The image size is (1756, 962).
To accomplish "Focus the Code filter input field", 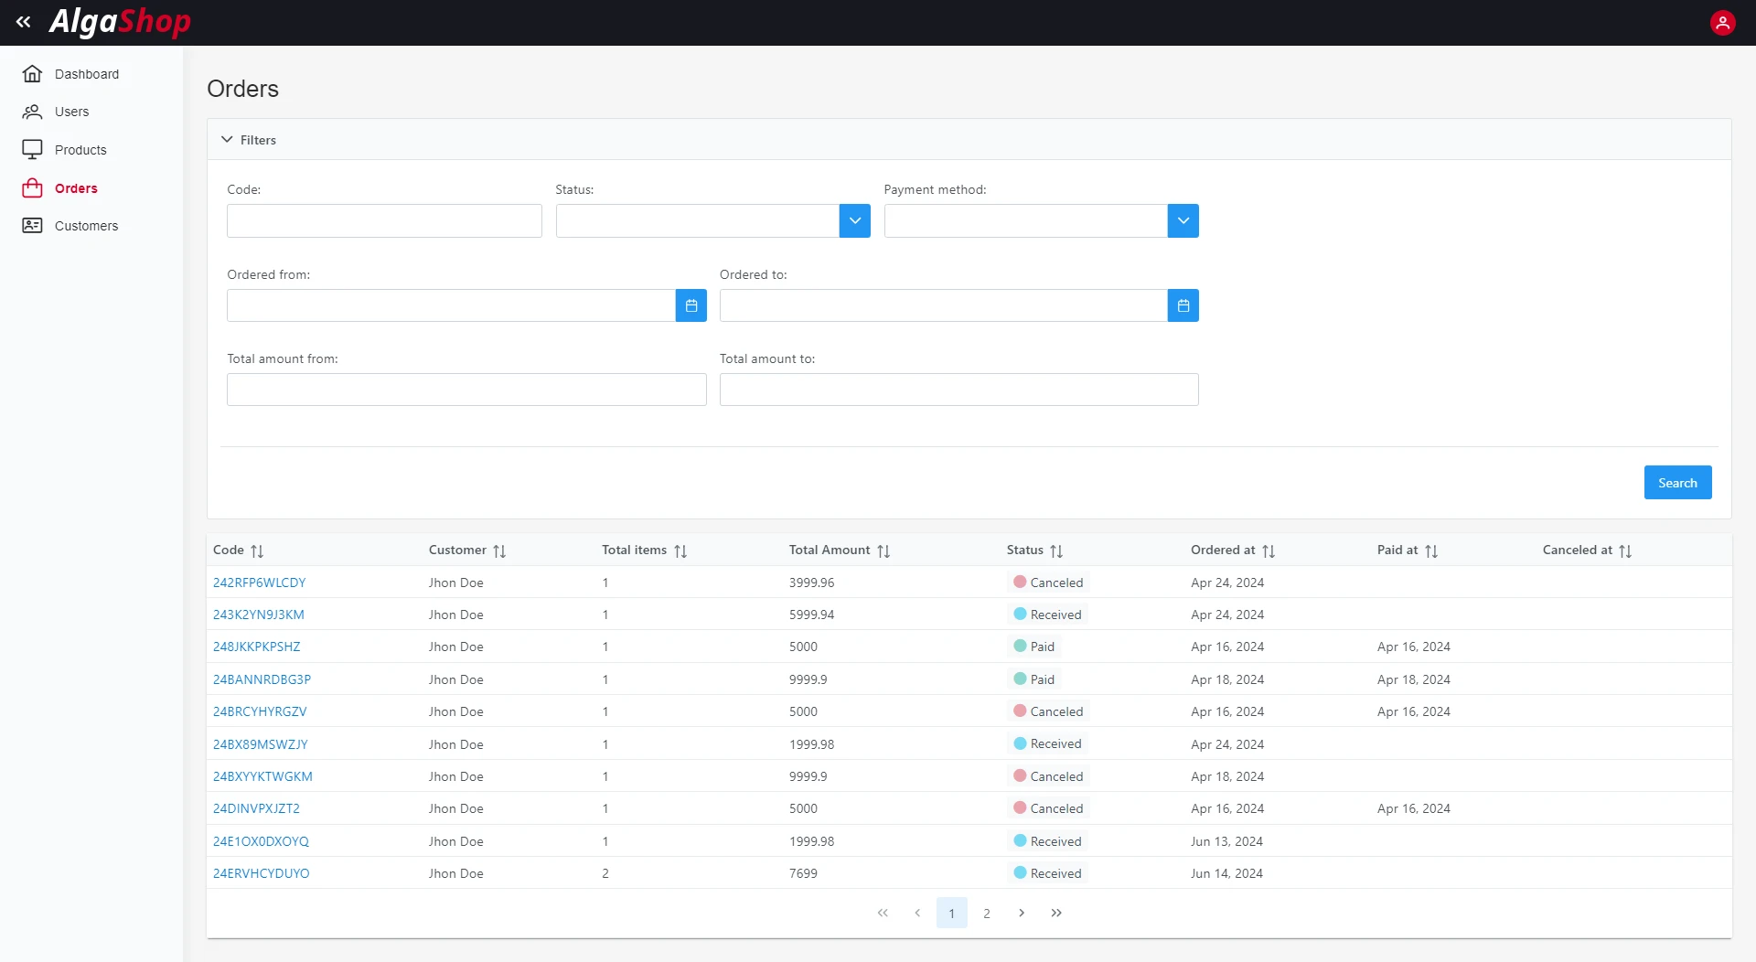I will pyautogui.click(x=384, y=220).
